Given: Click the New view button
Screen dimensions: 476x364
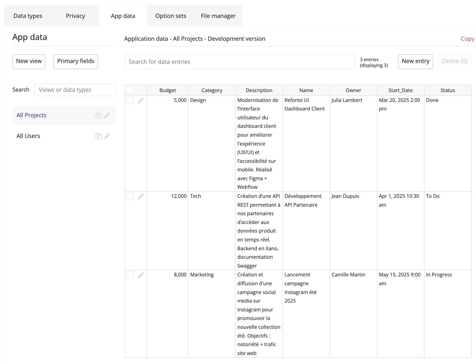Looking at the screenshot, I should pos(29,61).
